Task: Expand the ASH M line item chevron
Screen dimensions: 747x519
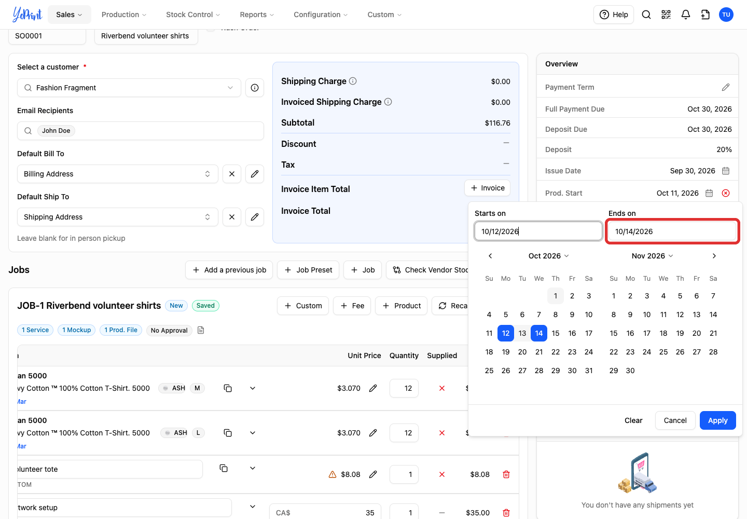Action: [253, 388]
